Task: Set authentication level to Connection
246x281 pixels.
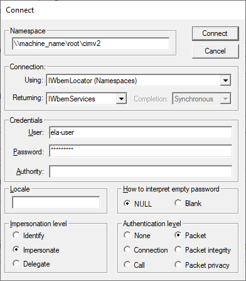Action: coord(146,250)
